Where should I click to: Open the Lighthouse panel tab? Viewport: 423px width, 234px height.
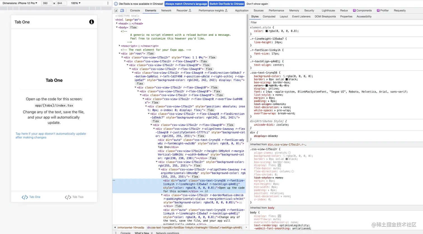coord(328,11)
